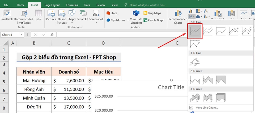Click the Insert Function fx button
Image resolution: width=255 pixels, height=113 pixels.
(52, 34)
